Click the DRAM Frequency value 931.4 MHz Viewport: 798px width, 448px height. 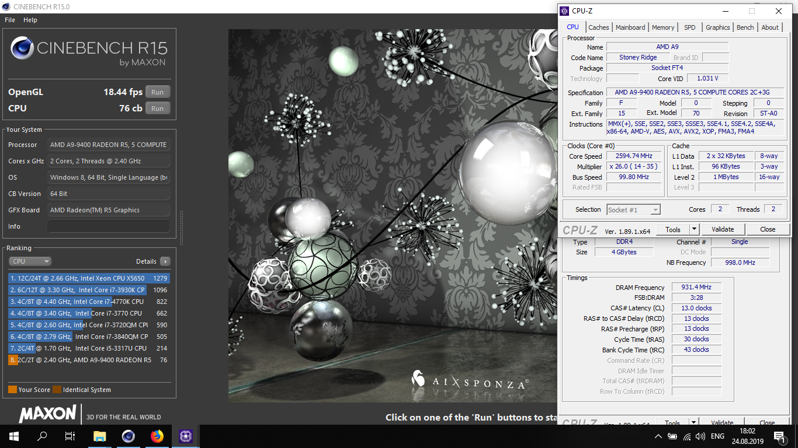click(695, 288)
